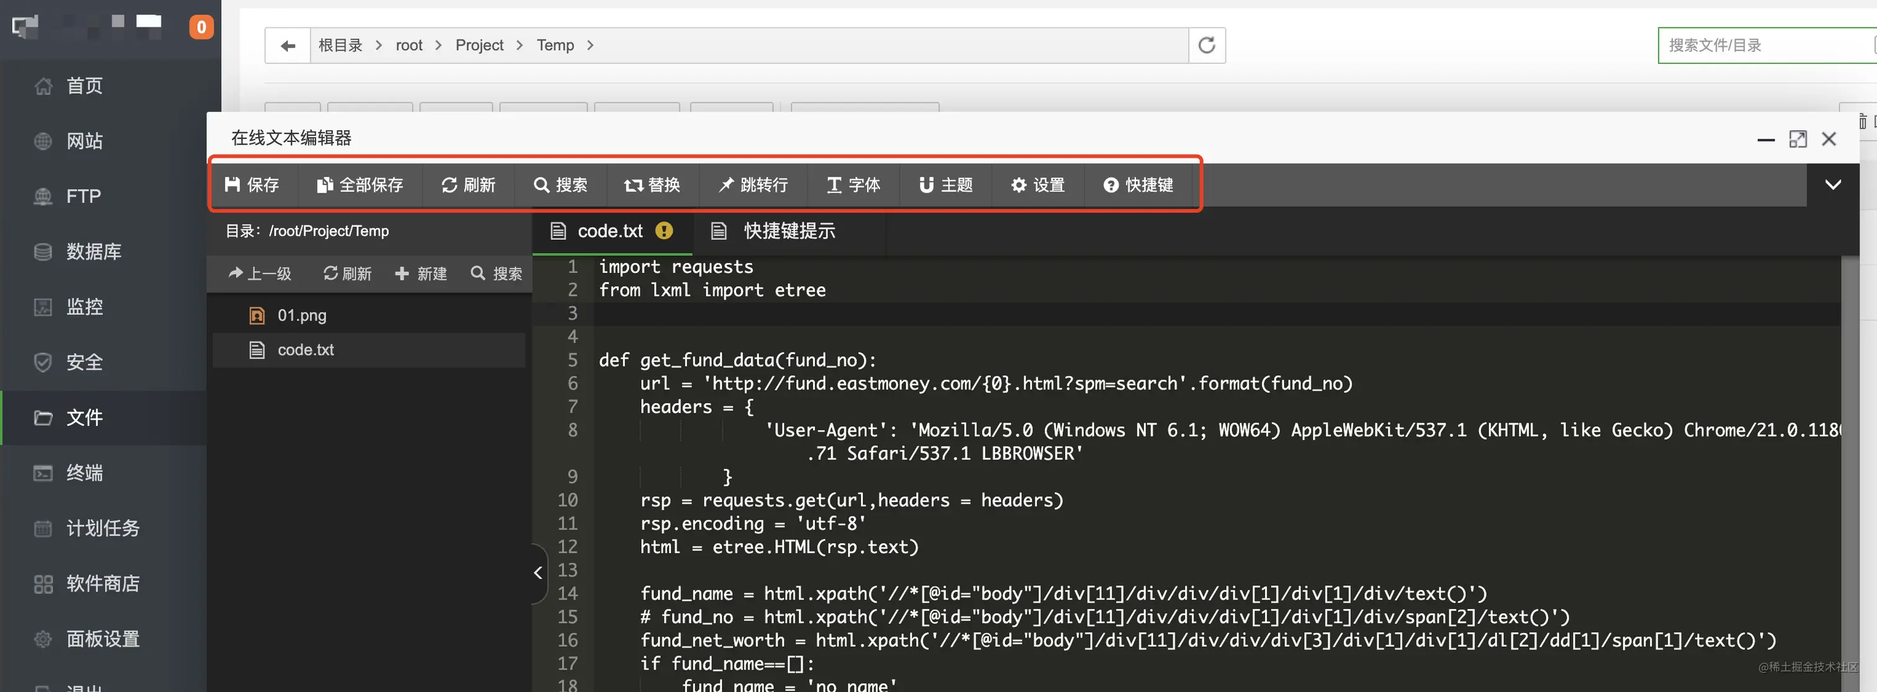Image resolution: width=1877 pixels, height=692 pixels.
Task: Click line number 14 in gutter
Action: tap(567, 594)
